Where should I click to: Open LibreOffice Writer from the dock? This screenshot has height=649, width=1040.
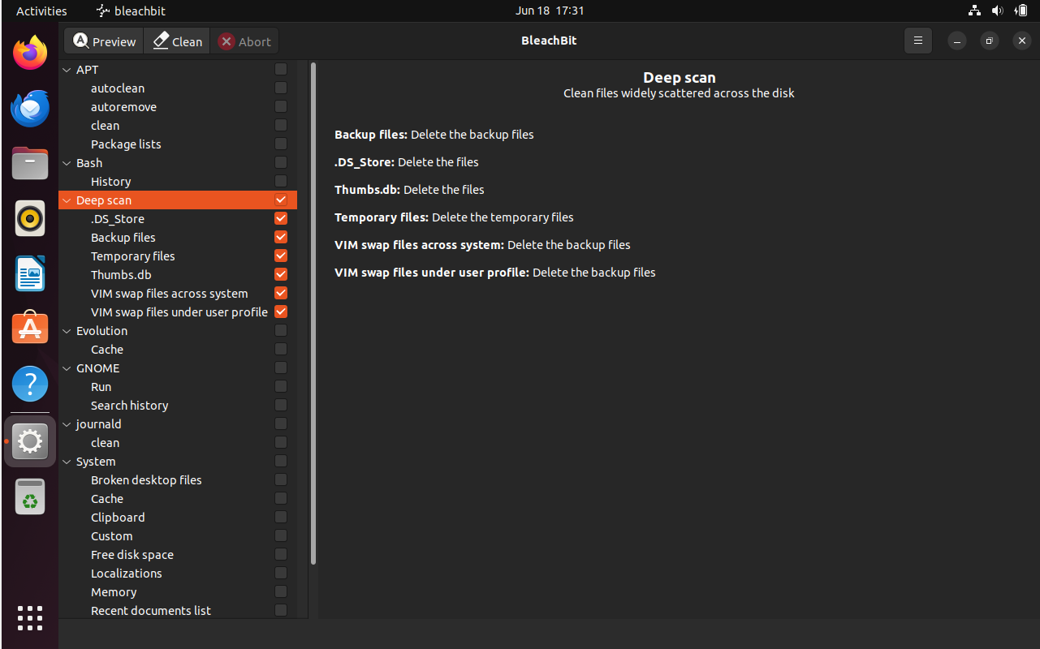pyautogui.click(x=29, y=273)
